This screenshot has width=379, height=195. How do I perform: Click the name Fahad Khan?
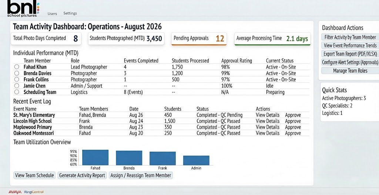(35, 67)
